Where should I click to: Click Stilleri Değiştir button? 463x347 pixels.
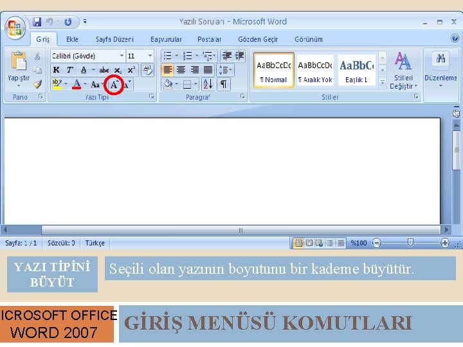(403, 70)
